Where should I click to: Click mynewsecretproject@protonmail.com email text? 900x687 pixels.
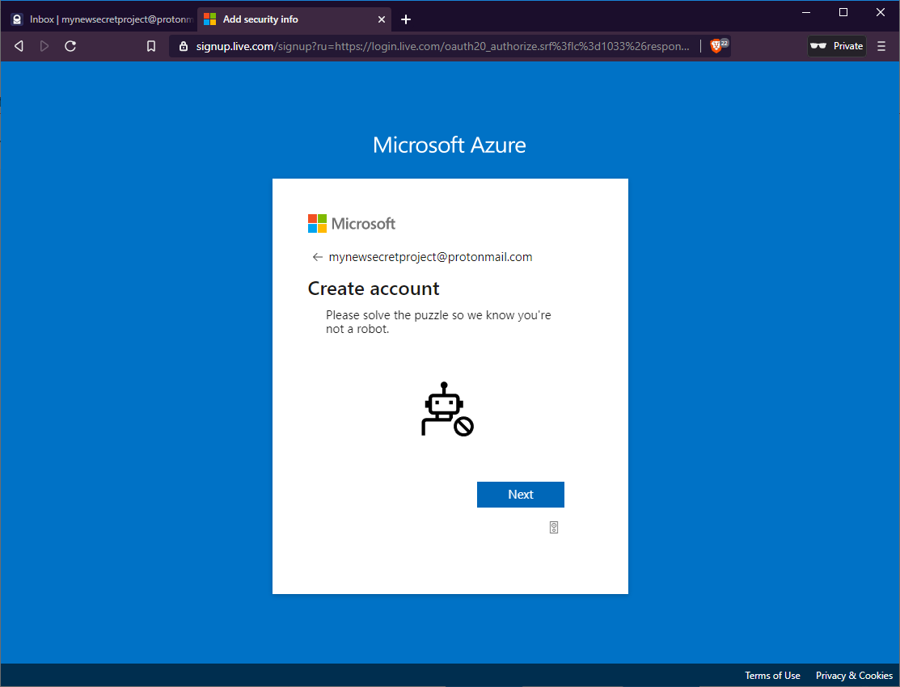(x=430, y=257)
